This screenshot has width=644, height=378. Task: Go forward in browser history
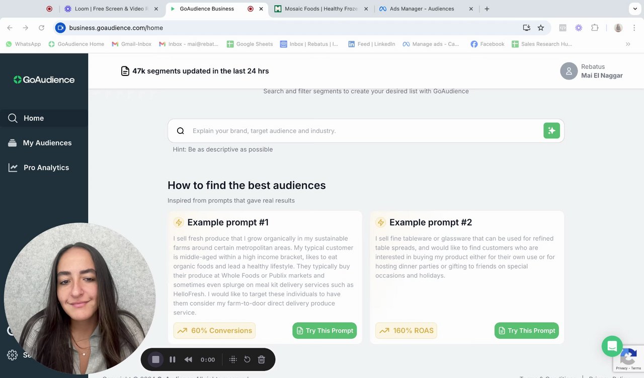tap(26, 28)
